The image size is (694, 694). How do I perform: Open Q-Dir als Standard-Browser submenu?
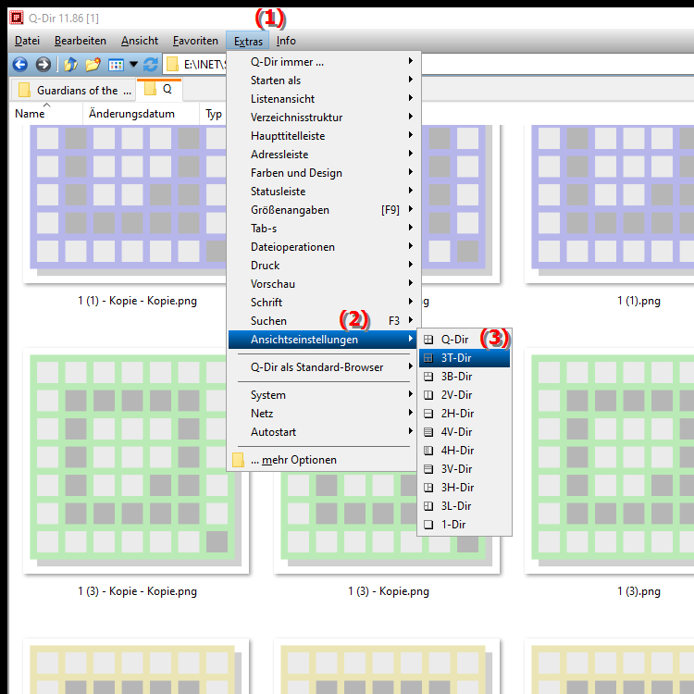323,367
